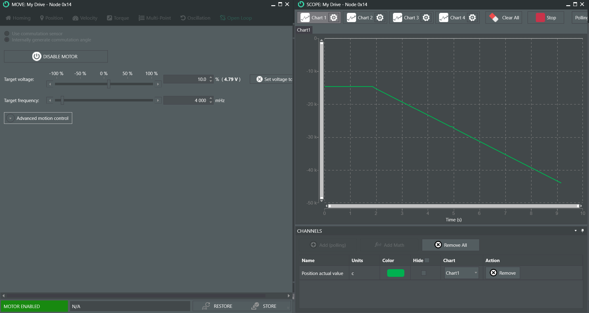Click the X icon on the Position actual value Remove button

pos(493,273)
